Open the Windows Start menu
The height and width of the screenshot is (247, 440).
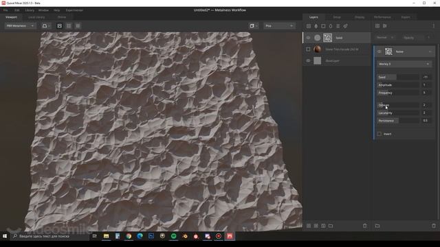pos(5,236)
